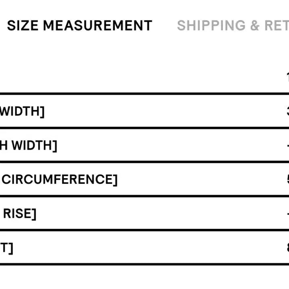Select the cut-off value '8' in bottom row
Screen dimensions: 289x289
(x=287, y=248)
